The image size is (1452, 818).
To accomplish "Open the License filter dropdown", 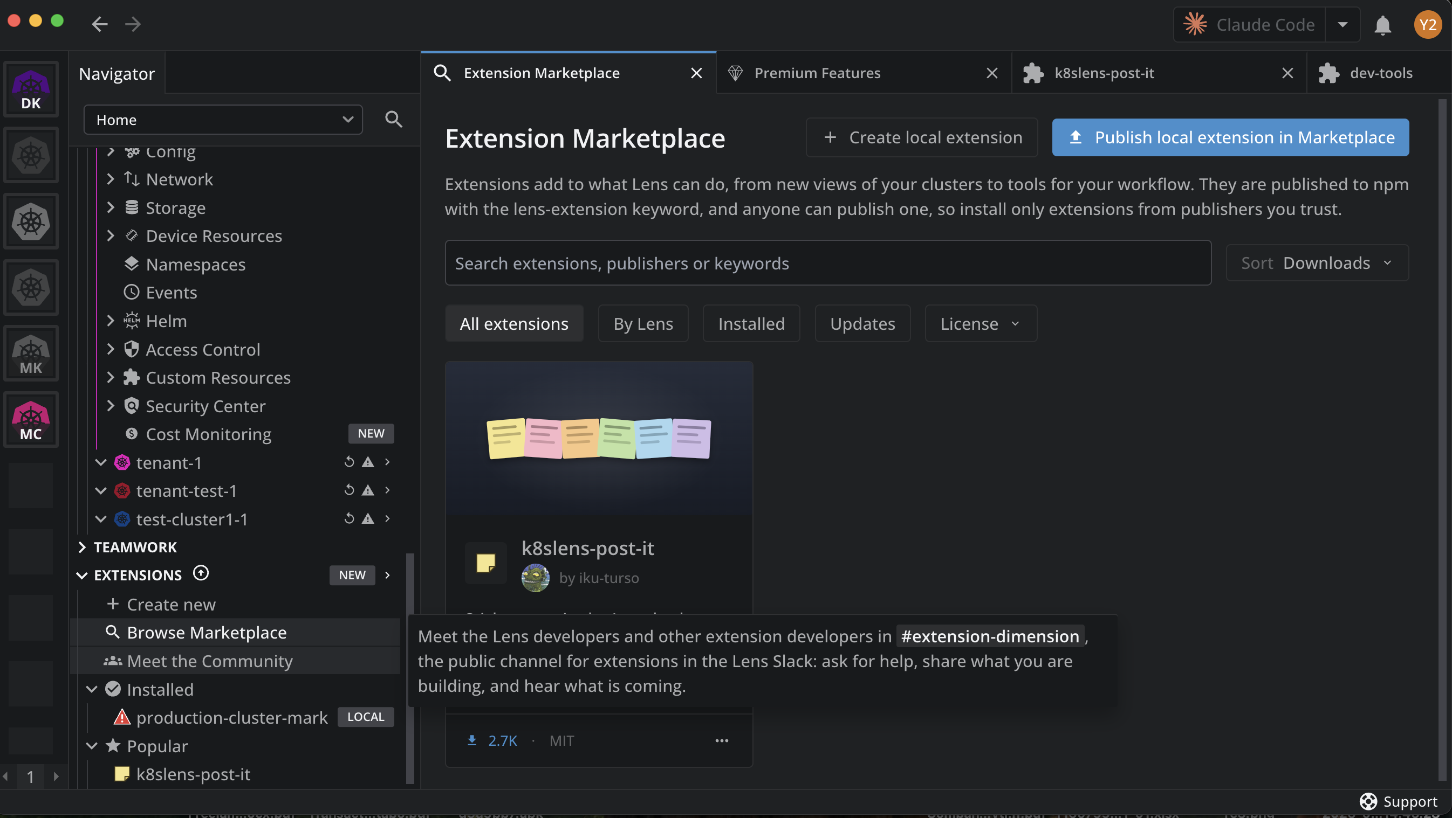I will (x=981, y=324).
